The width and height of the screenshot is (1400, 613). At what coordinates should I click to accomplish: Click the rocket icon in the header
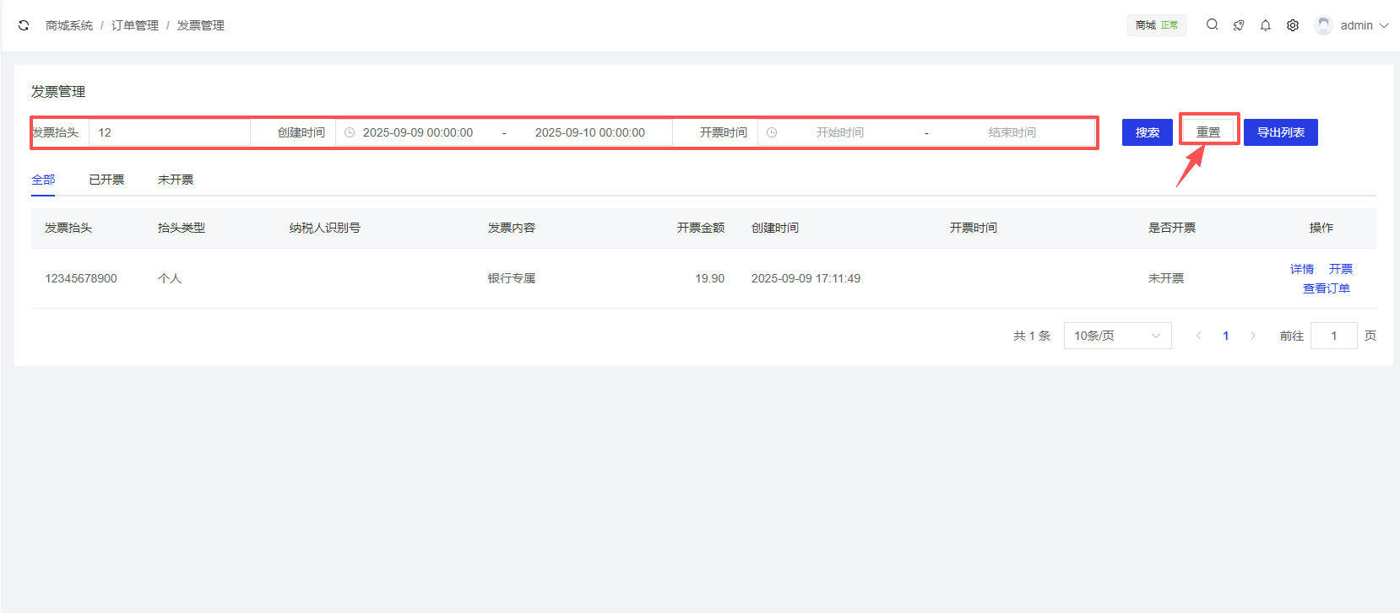(1239, 25)
